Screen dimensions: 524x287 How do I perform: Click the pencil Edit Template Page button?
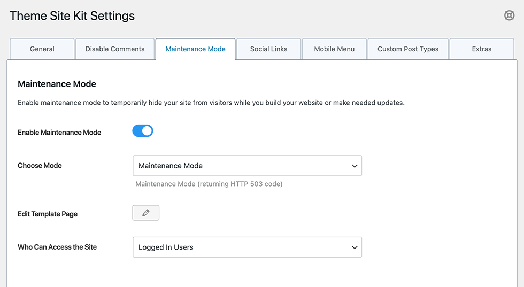145,213
